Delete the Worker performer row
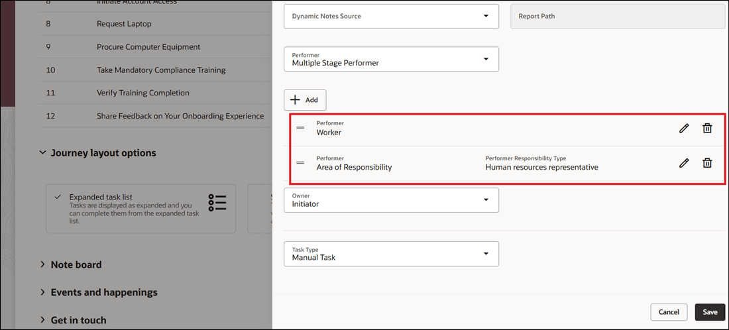The image size is (729, 330). coord(707,129)
